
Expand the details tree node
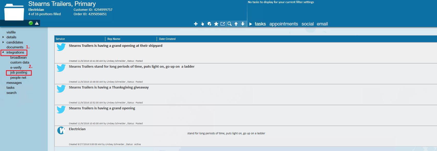tap(3, 37)
